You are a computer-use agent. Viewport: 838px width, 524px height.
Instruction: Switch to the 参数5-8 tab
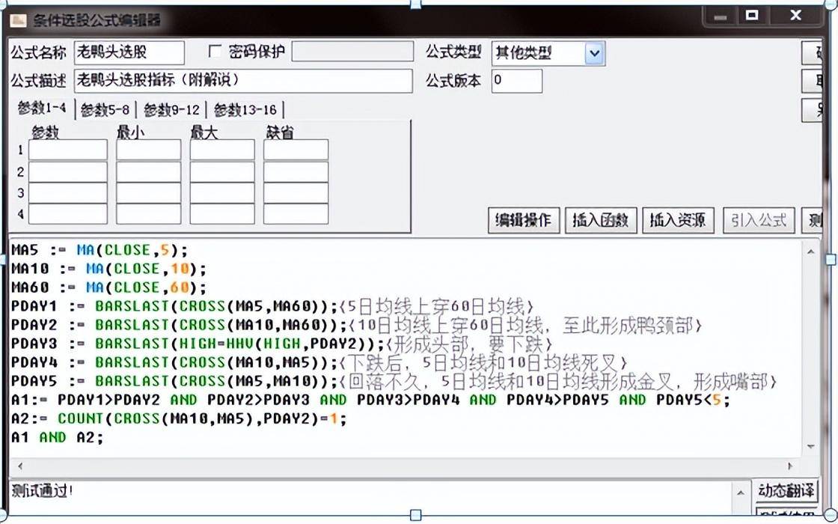(x=105, y=110)
